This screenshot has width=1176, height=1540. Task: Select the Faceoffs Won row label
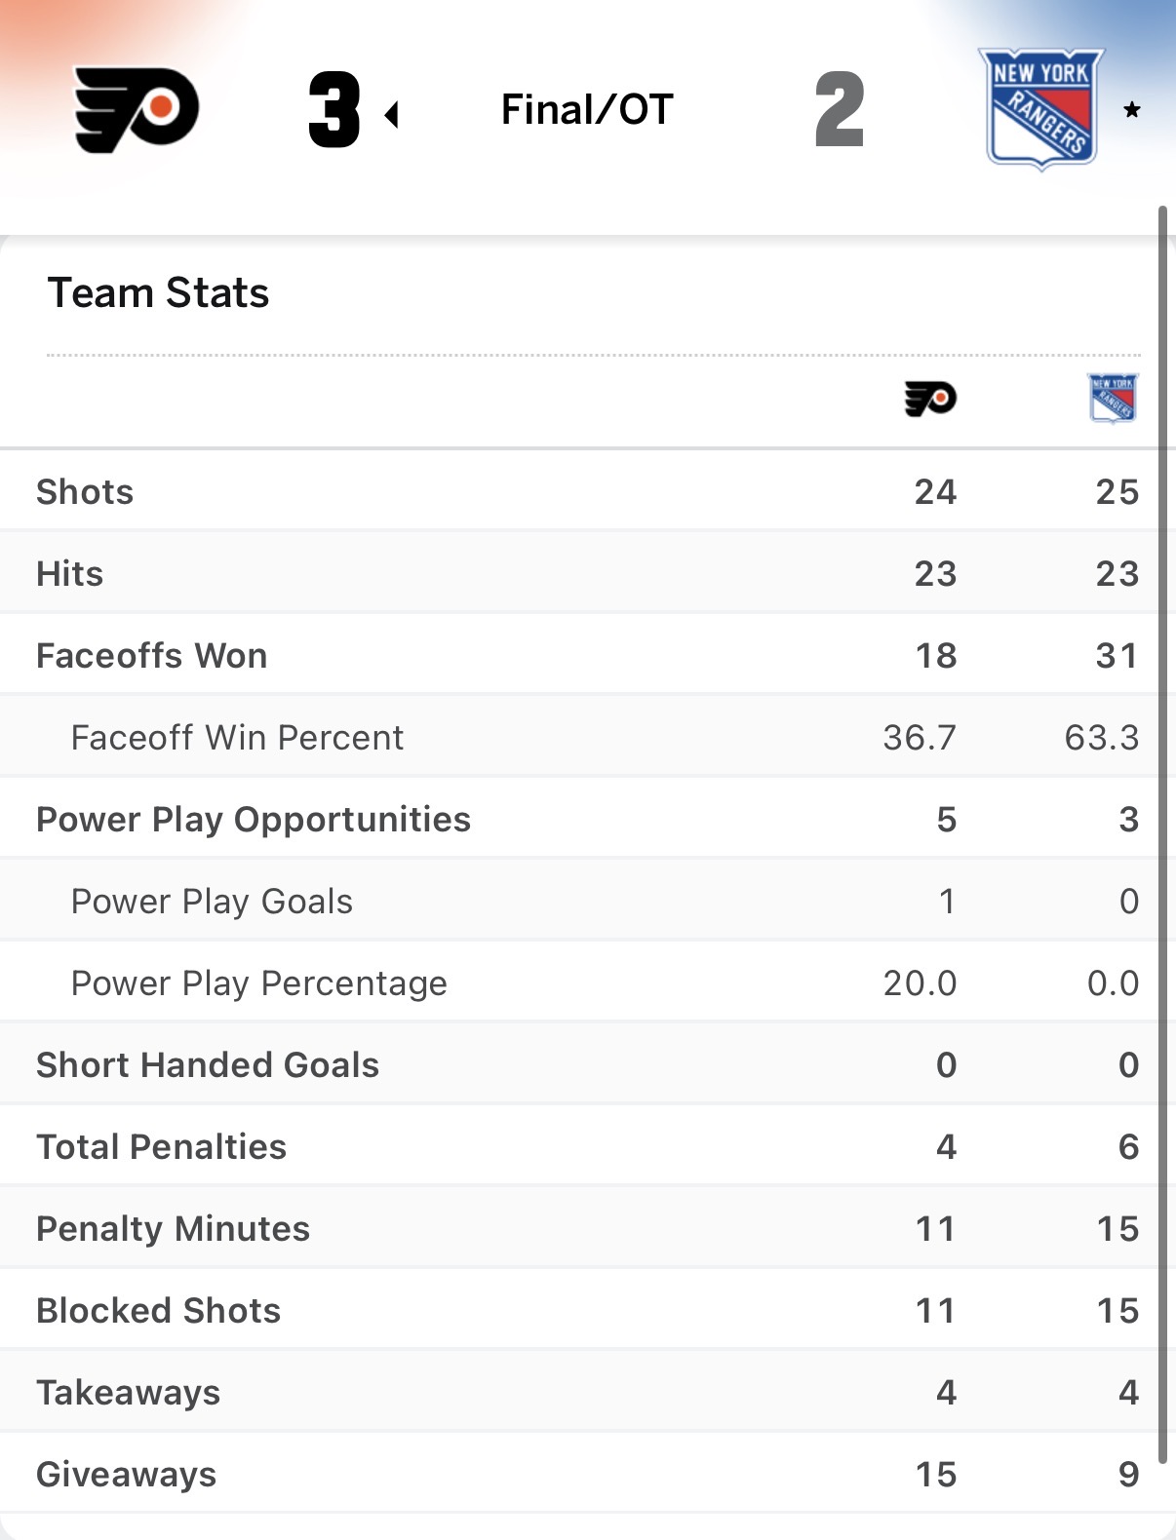click(x=151, y=656)
